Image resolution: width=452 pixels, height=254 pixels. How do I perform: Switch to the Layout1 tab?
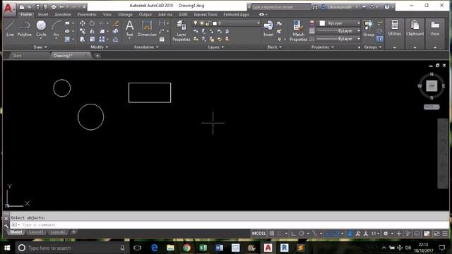36,232
